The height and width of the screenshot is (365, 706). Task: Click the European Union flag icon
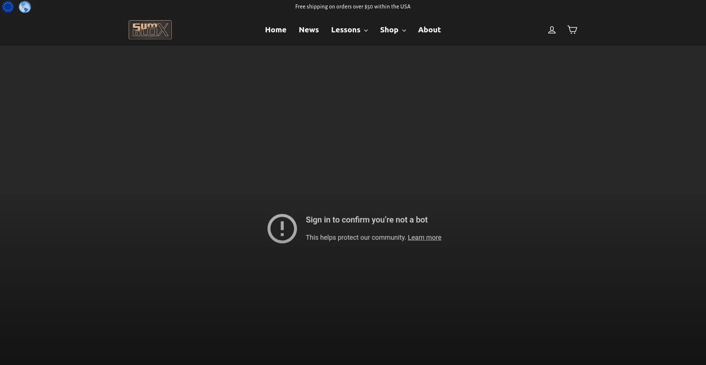coord(8,7)
